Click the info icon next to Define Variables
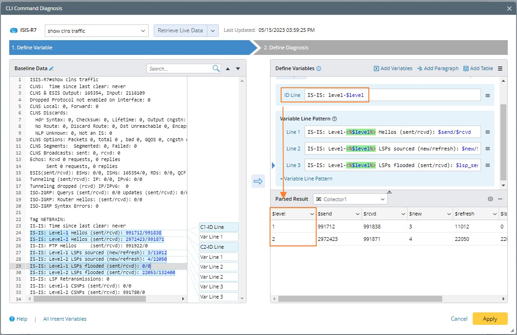 (x=319, y=68)
